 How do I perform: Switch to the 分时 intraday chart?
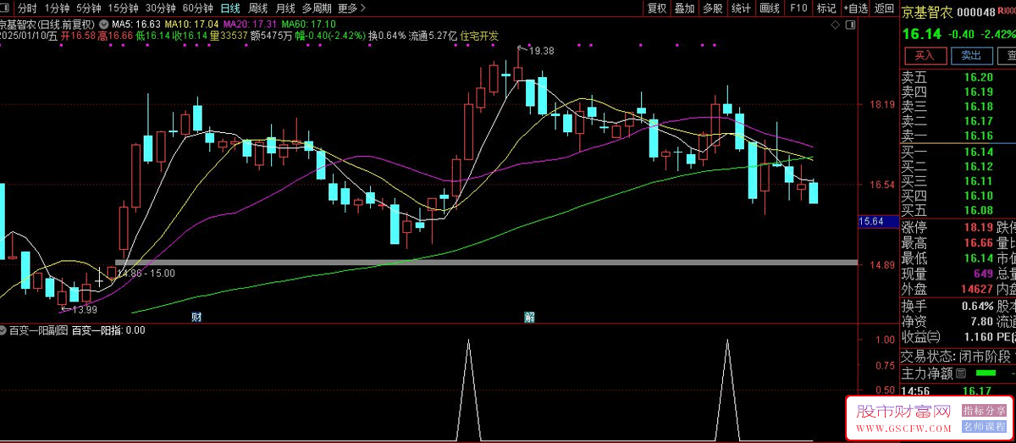click(28, 8)
